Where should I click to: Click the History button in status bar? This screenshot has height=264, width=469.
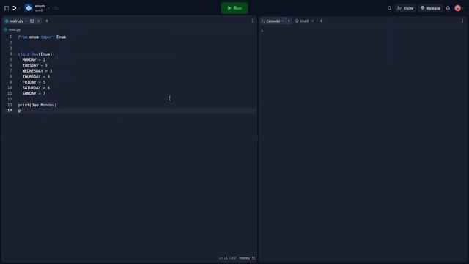pos(247,258)
